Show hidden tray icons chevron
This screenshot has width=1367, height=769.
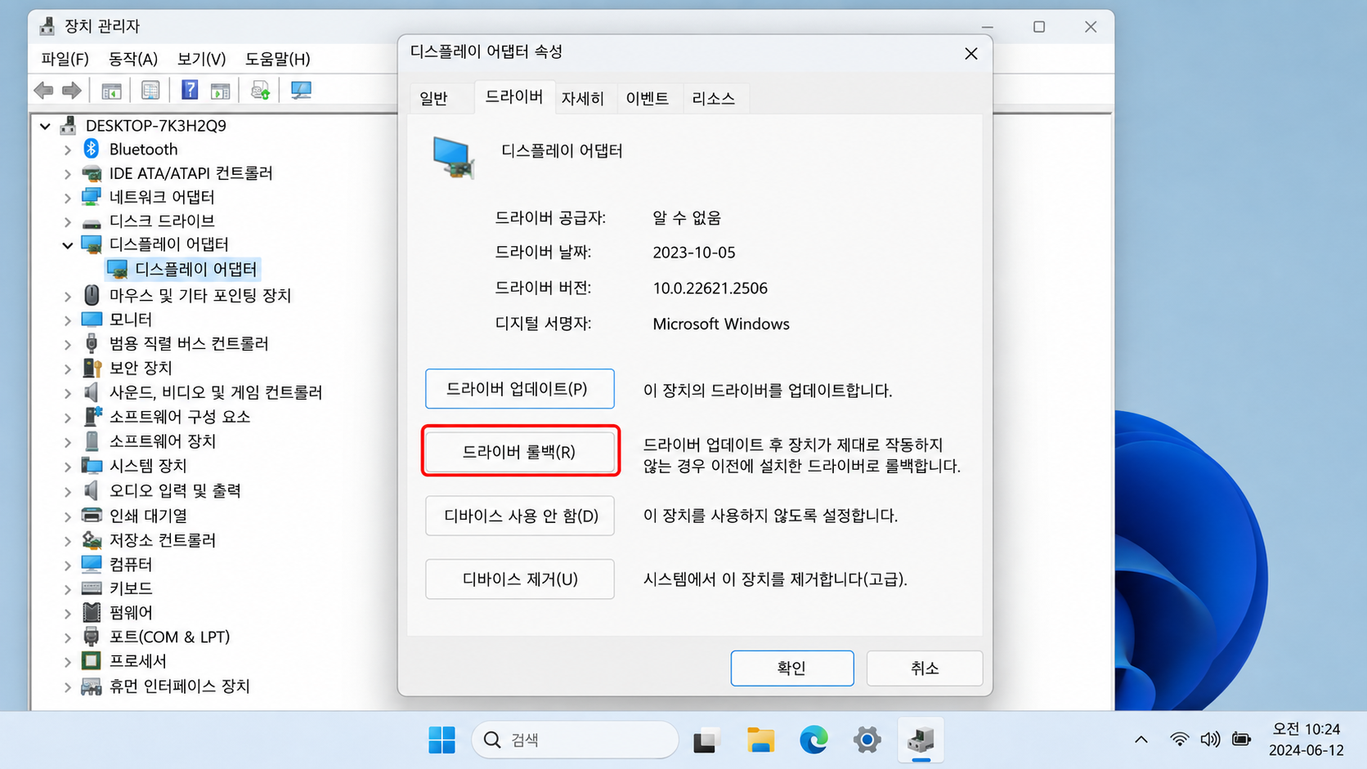(x=1141, y=740)
